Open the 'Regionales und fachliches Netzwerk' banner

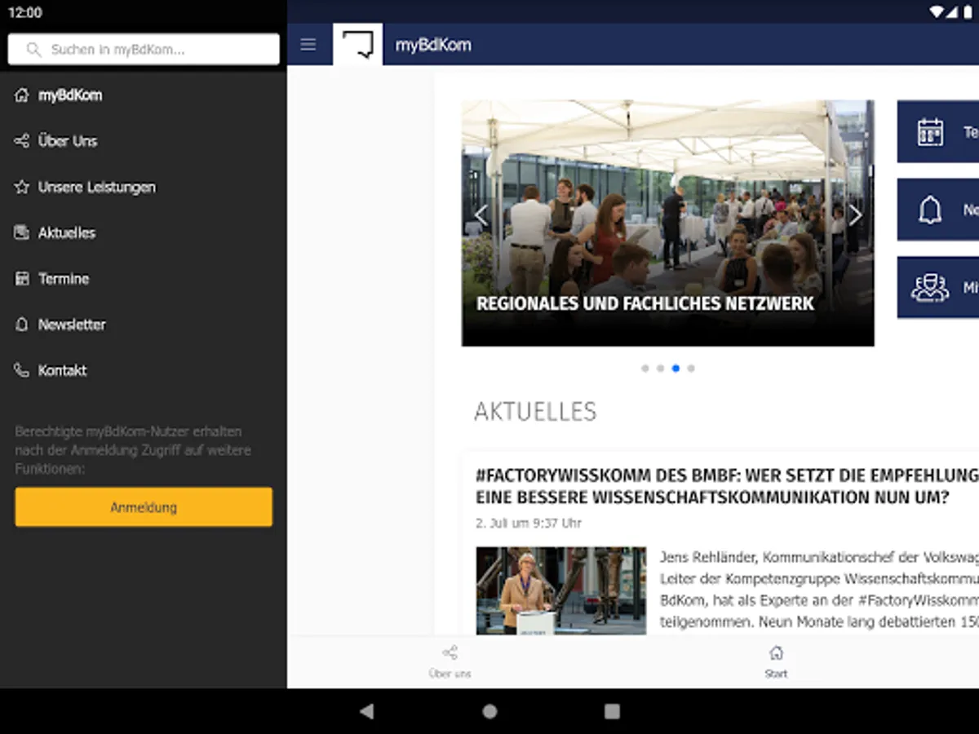pos(667,223)
